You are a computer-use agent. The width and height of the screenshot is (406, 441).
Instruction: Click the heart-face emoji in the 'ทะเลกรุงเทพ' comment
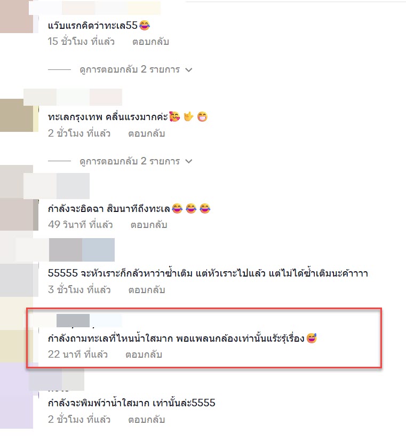click(x=174, y=116)
